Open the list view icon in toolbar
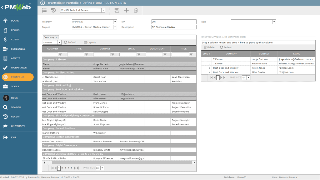Screen dimensions: 320x180 (x=44, y=10)
